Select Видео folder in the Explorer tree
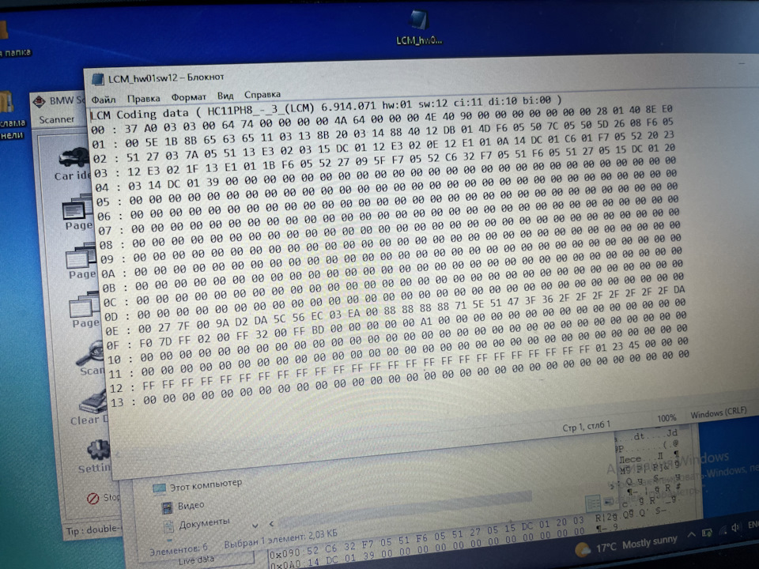 click(183, 506)
